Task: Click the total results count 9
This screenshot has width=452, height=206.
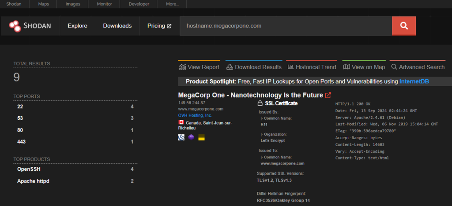Action: coord(17,77)
